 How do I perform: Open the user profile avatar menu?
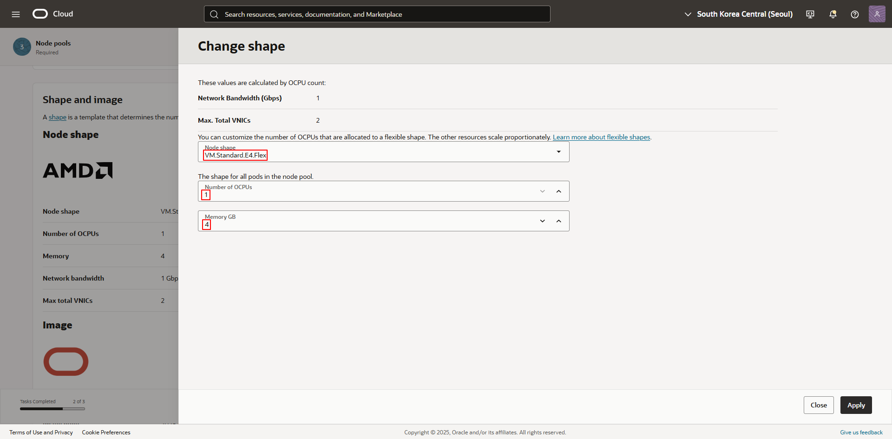tap(877, 14)
